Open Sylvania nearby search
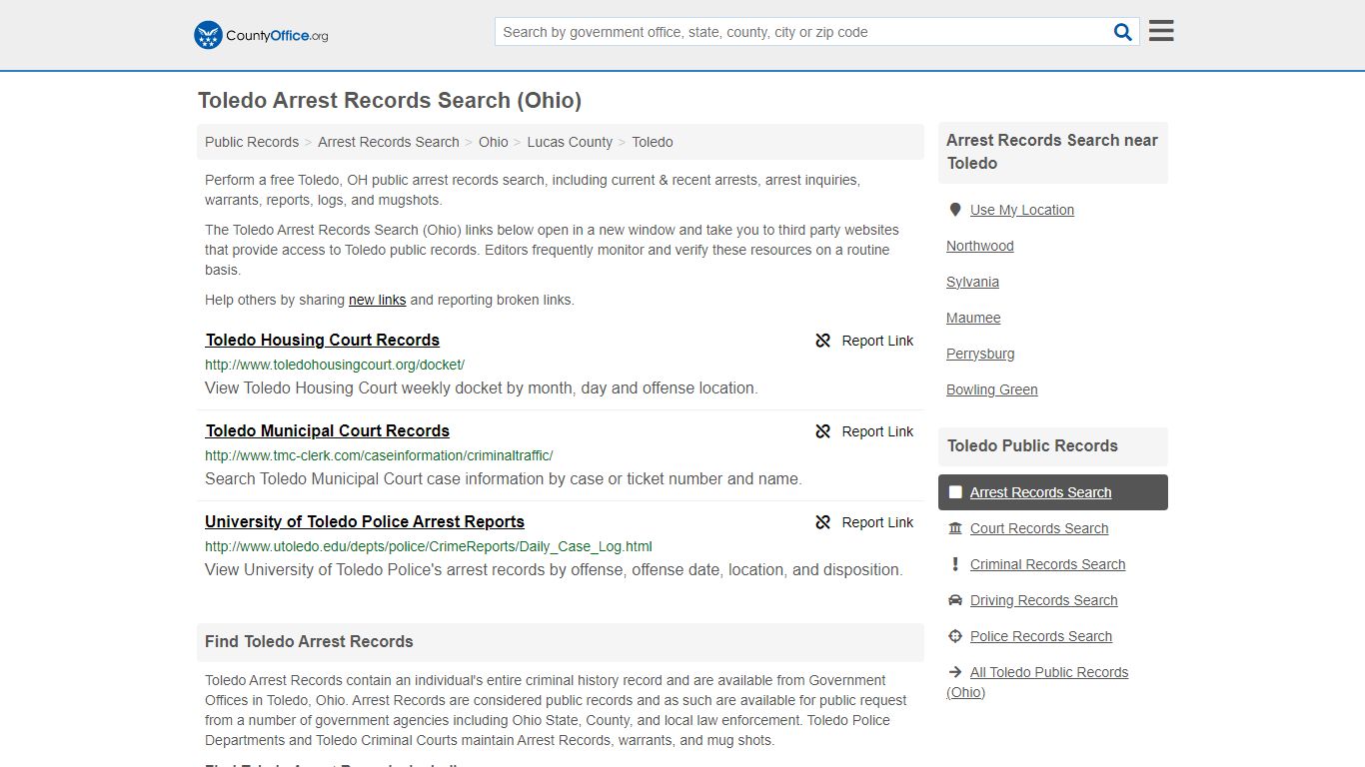The image size is (1365, 767). coord(973,282)
